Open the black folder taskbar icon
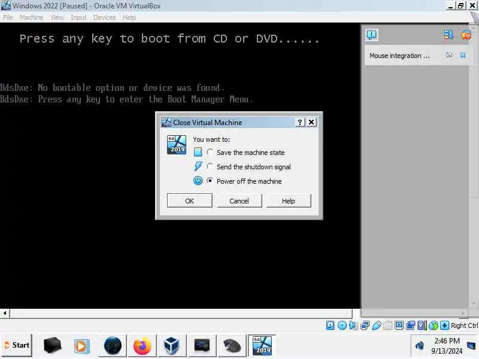 point(53,345)
